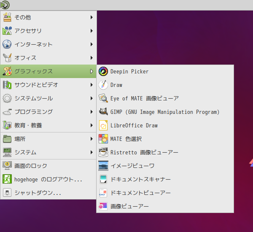Click the サウンドとビデオ film icon

click(7, 85)
